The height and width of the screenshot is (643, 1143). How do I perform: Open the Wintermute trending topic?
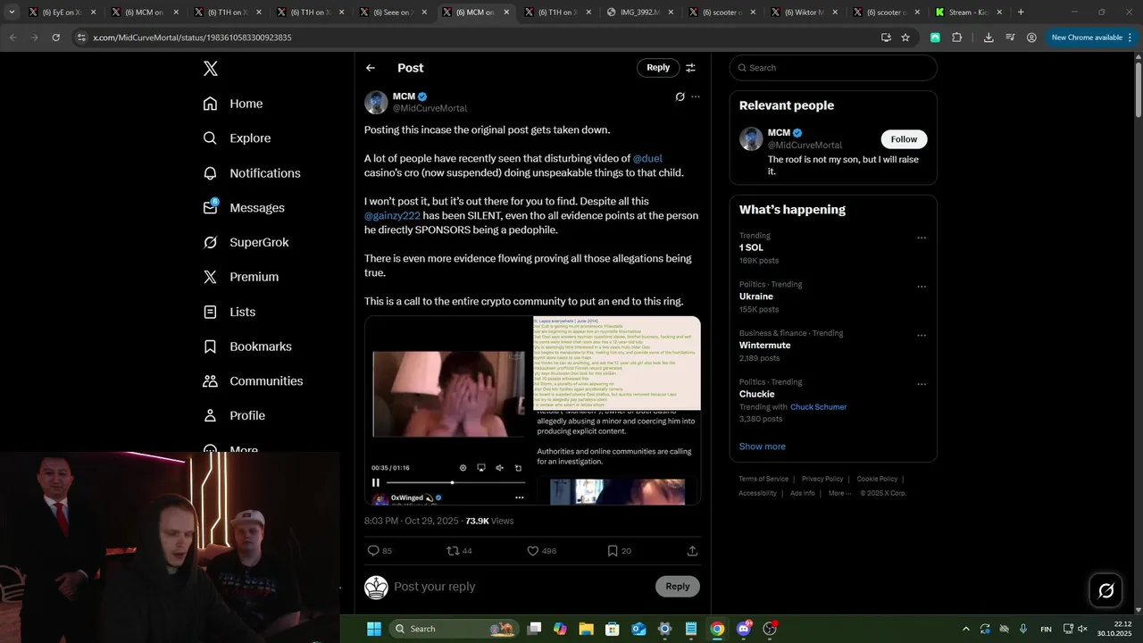click(764, 345)
